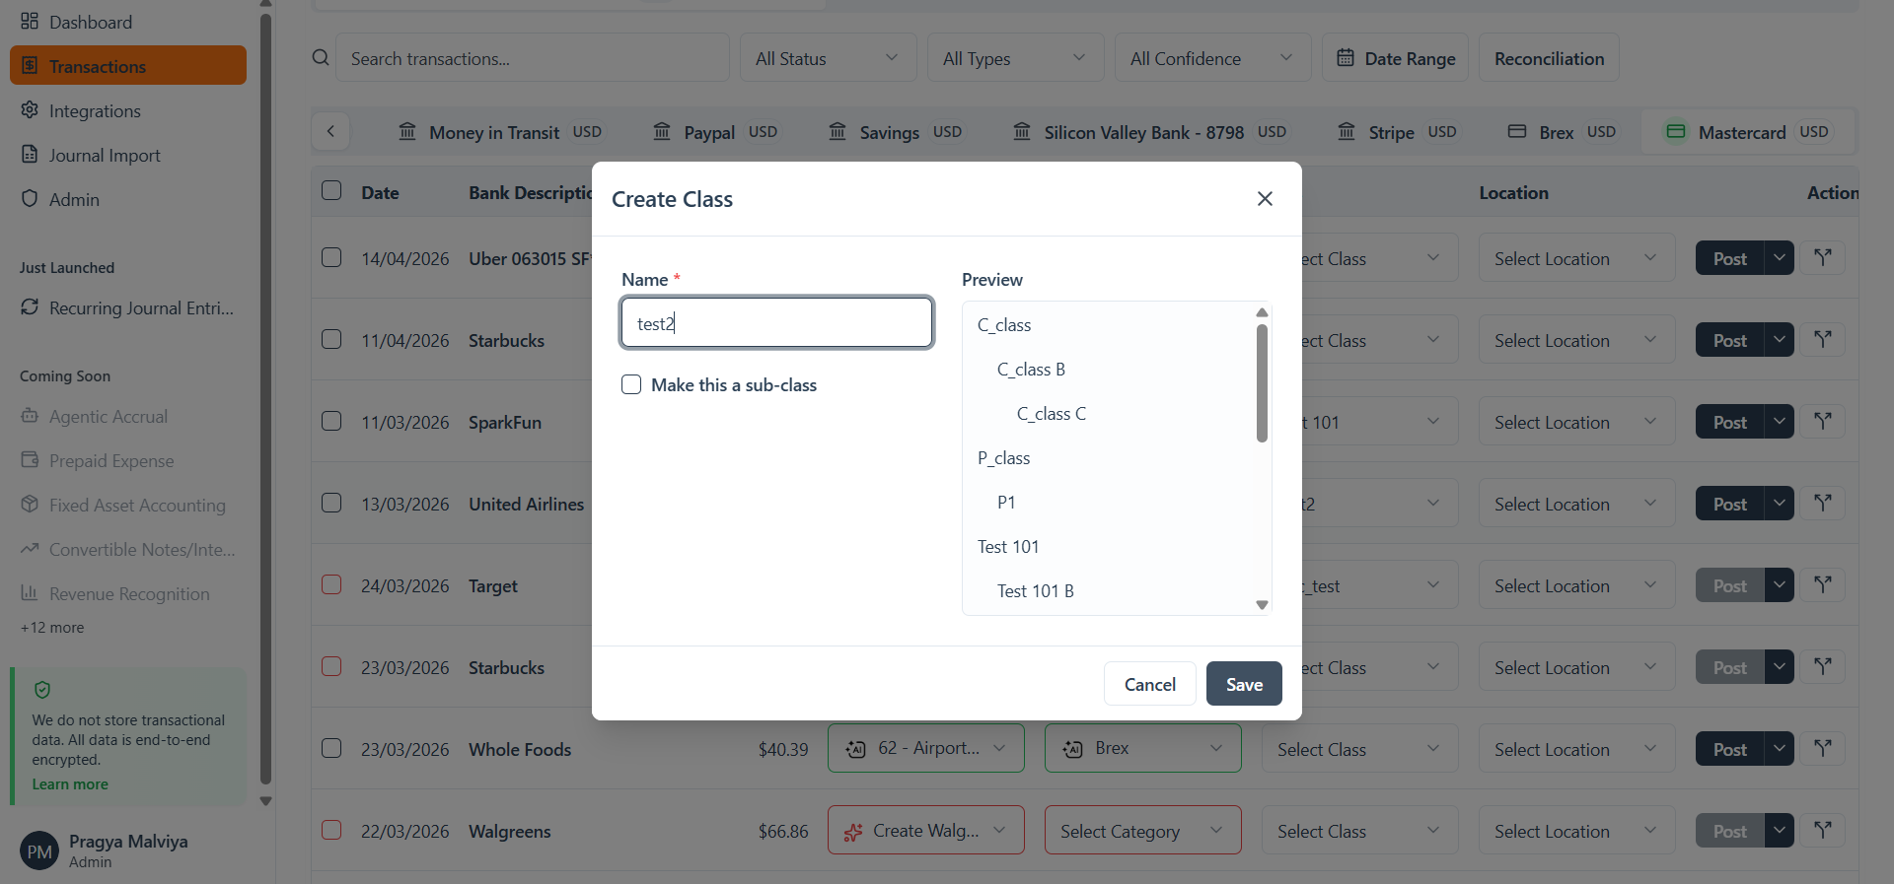Open Transactions in sidebar
This screenshot has height=884, width=1894.
pyautogui.click(x=128, y=66)
